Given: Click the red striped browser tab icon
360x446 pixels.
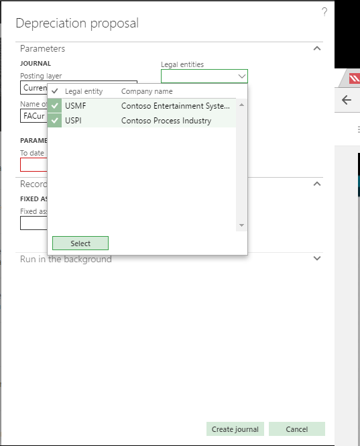Looking at the screenshot, I should coord(355,78).
